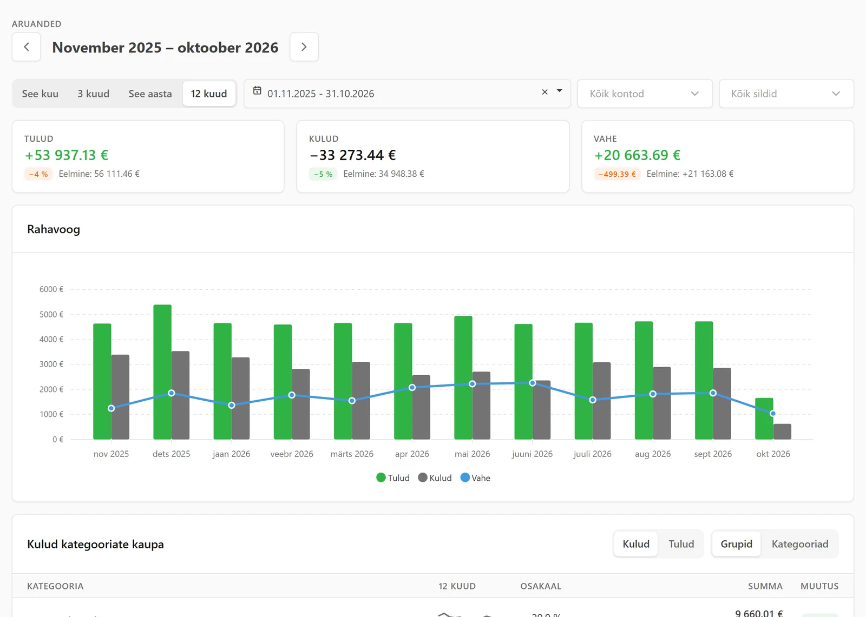Select the 'See aasta' period tab
The height and width of the screenshot is (617, 866).
pos(150,94)
